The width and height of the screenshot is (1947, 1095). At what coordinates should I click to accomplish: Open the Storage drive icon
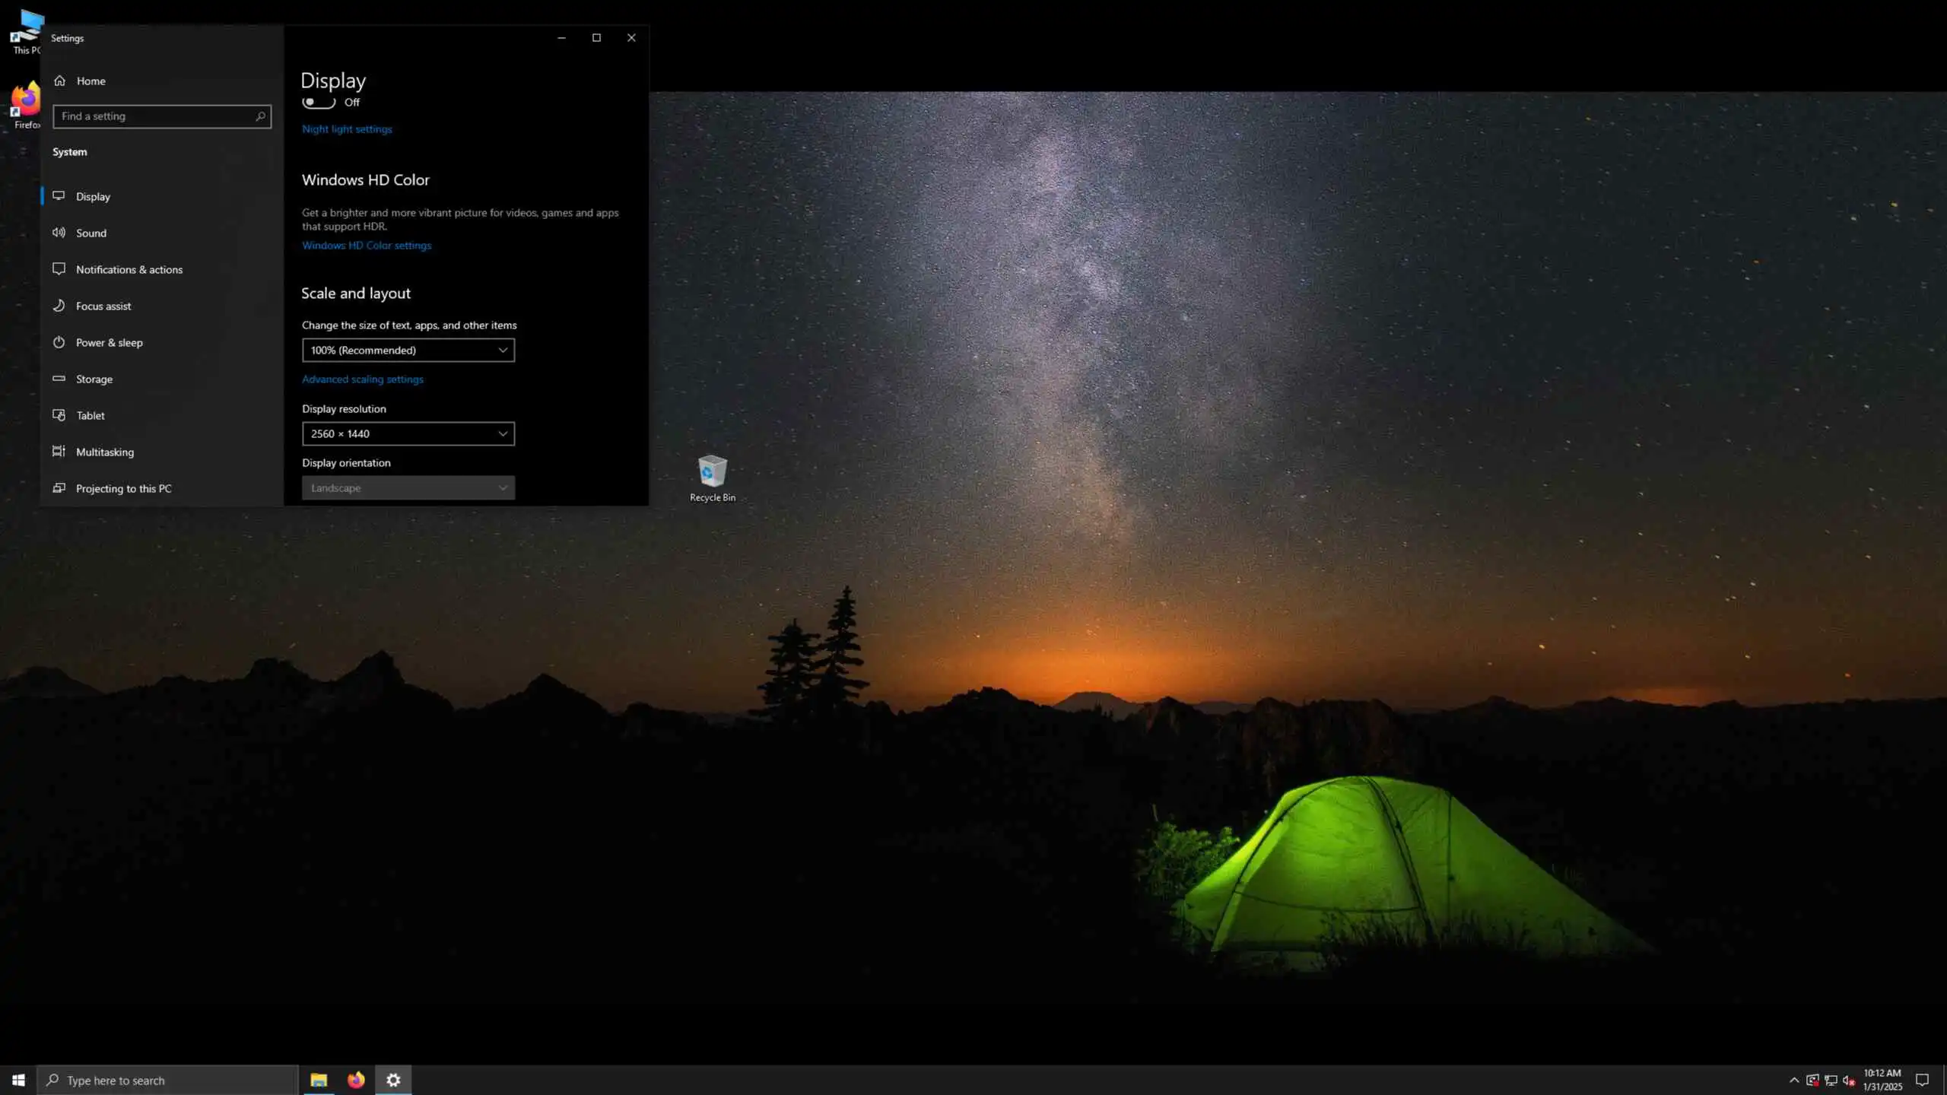(59, 379)
